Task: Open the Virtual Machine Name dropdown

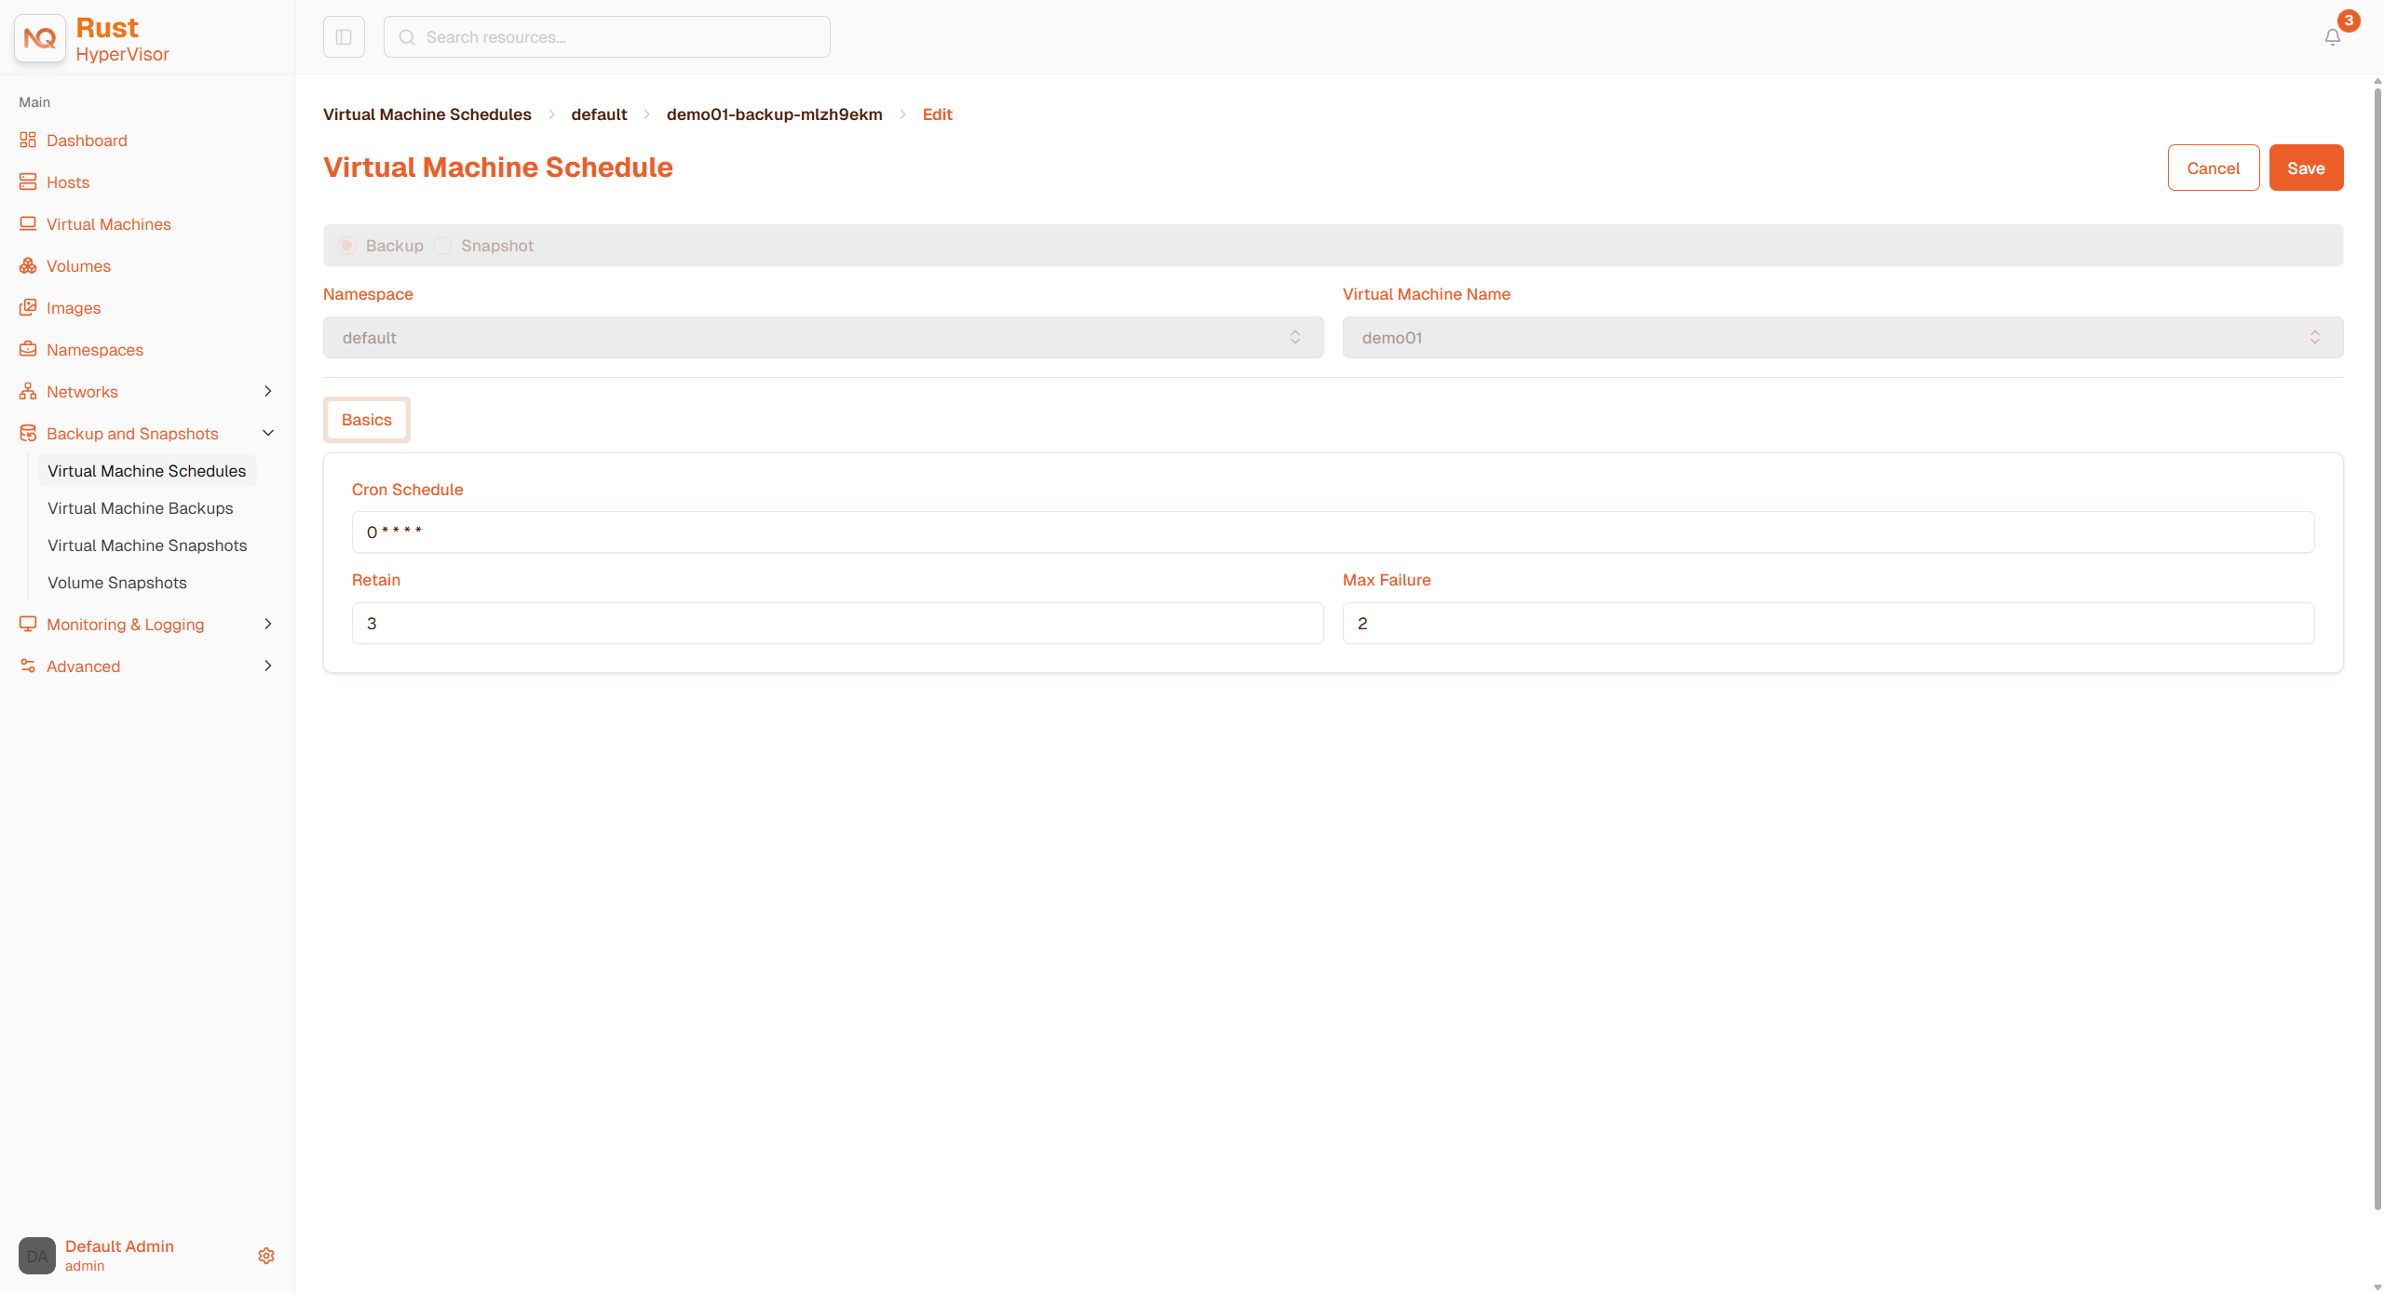Action: point(1843,338)
